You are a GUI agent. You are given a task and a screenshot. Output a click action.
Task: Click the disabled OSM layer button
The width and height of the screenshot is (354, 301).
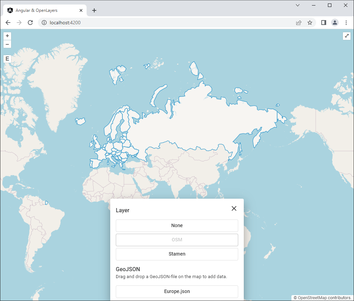coord(177,240)
